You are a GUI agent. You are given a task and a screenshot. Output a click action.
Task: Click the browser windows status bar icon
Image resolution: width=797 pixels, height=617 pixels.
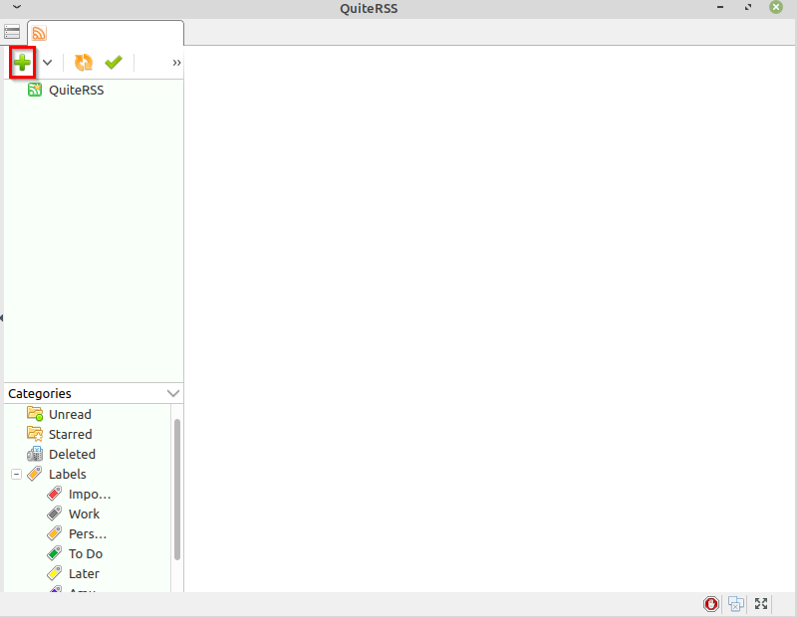[x=735, y=604]
